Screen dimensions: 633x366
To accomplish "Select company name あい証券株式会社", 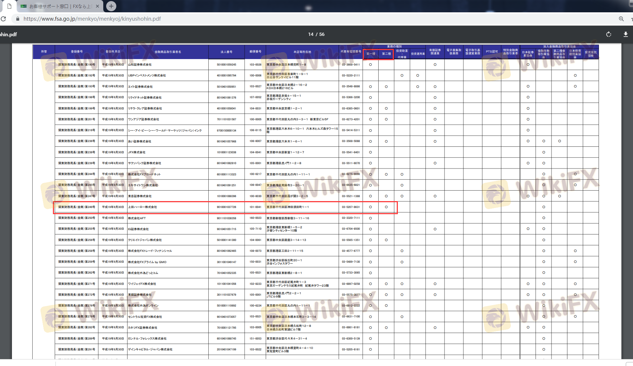I will point(139,141).
